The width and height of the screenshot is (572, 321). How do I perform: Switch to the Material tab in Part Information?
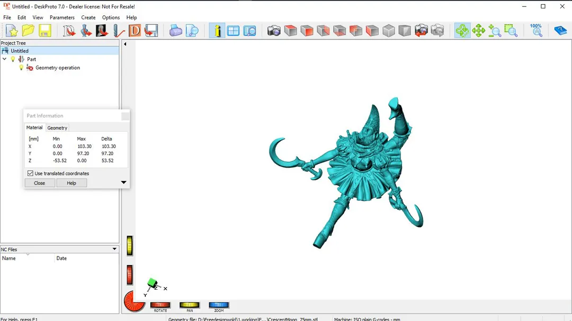click(x=34, y=127)
